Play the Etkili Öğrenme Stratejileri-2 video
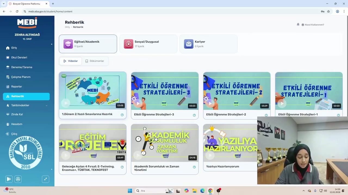The height and width of the screenshot is (195, 348). [x=237, y=91]
